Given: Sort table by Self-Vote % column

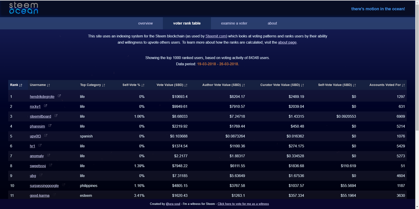Looking at the screenshot, I should pos(134,85).
